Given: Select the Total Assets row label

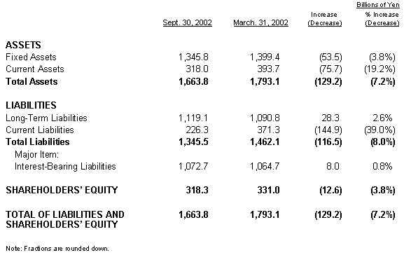Looking at the screenshot, I should [32, 81].
